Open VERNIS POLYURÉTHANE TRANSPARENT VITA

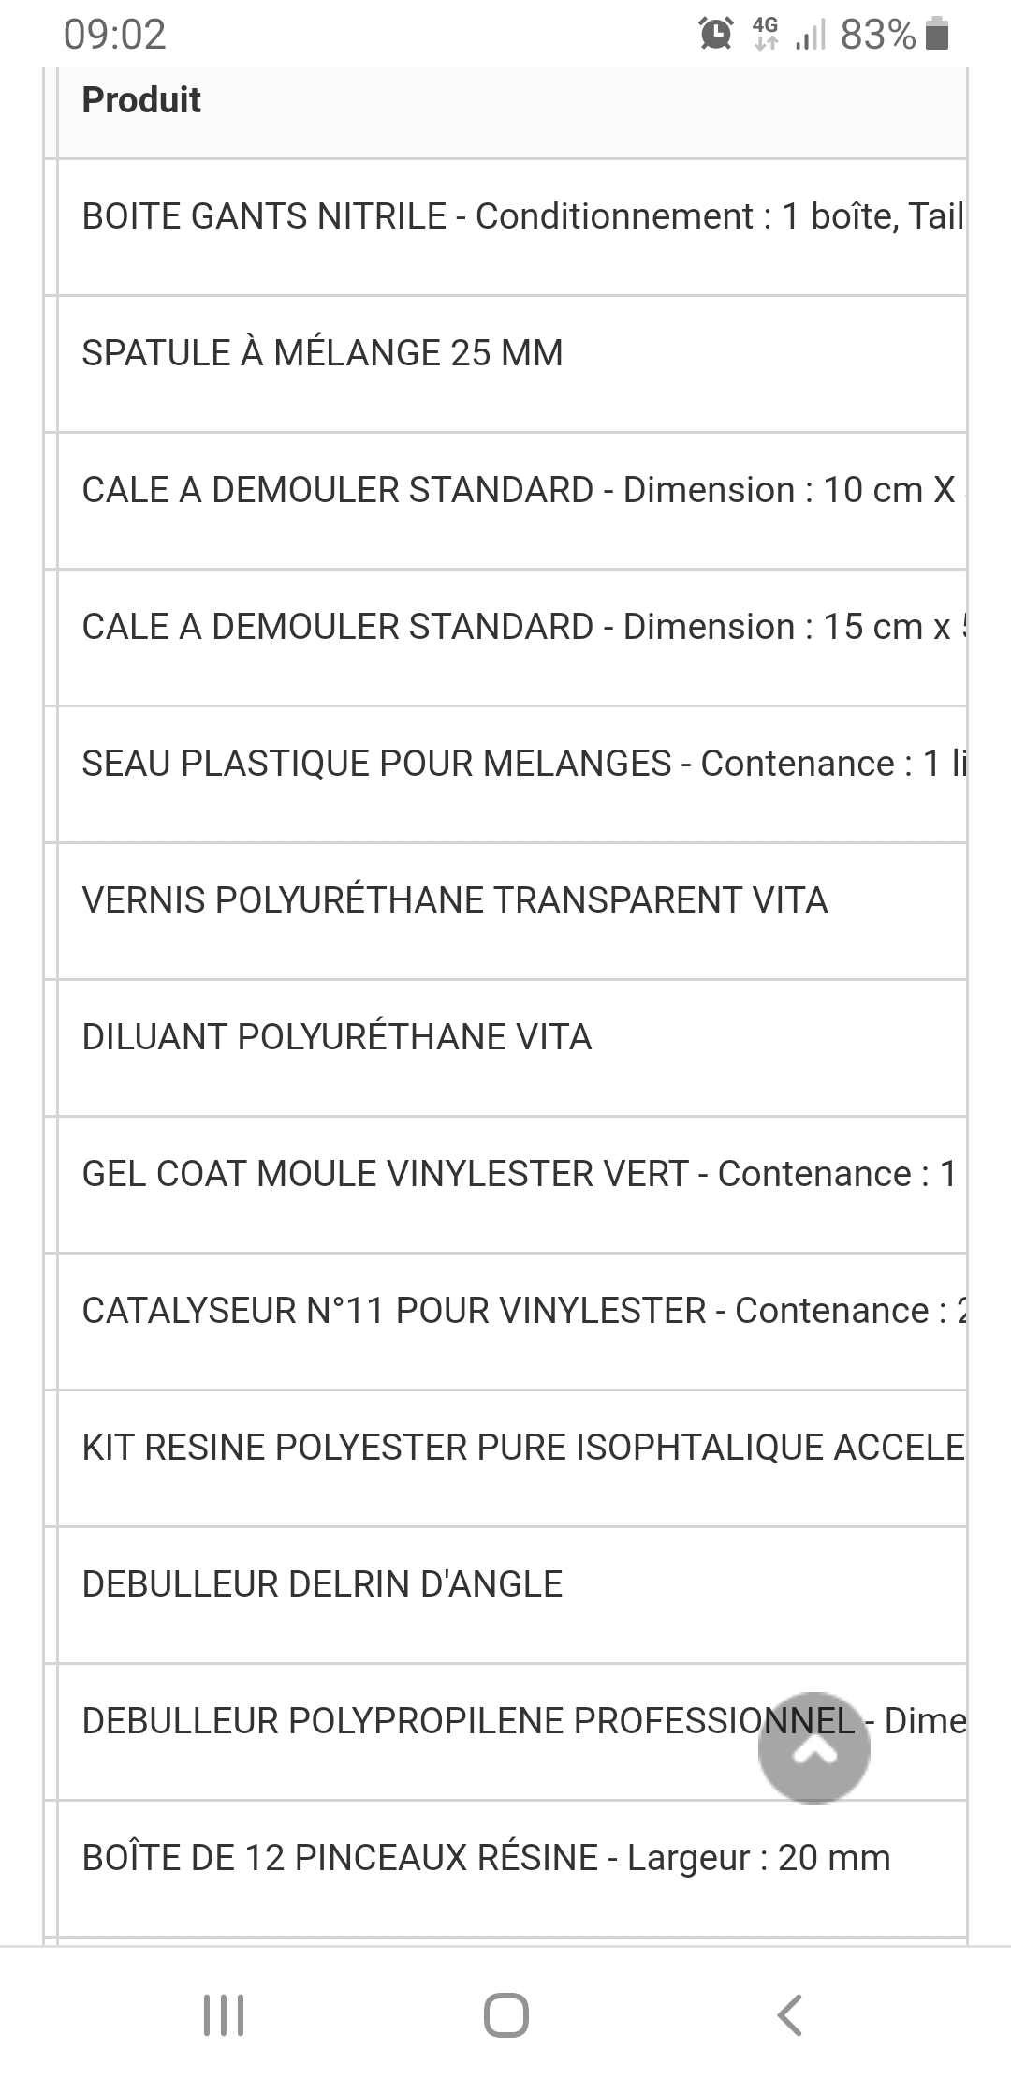(455, 900)
